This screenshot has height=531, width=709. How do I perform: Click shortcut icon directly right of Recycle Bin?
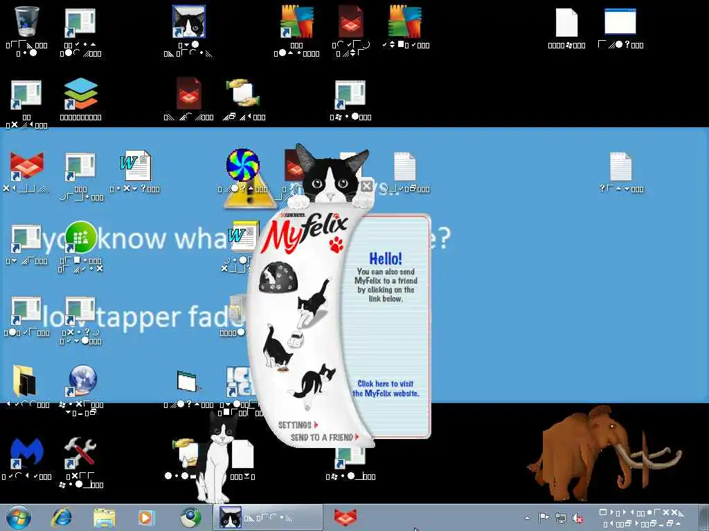(80, 21)
